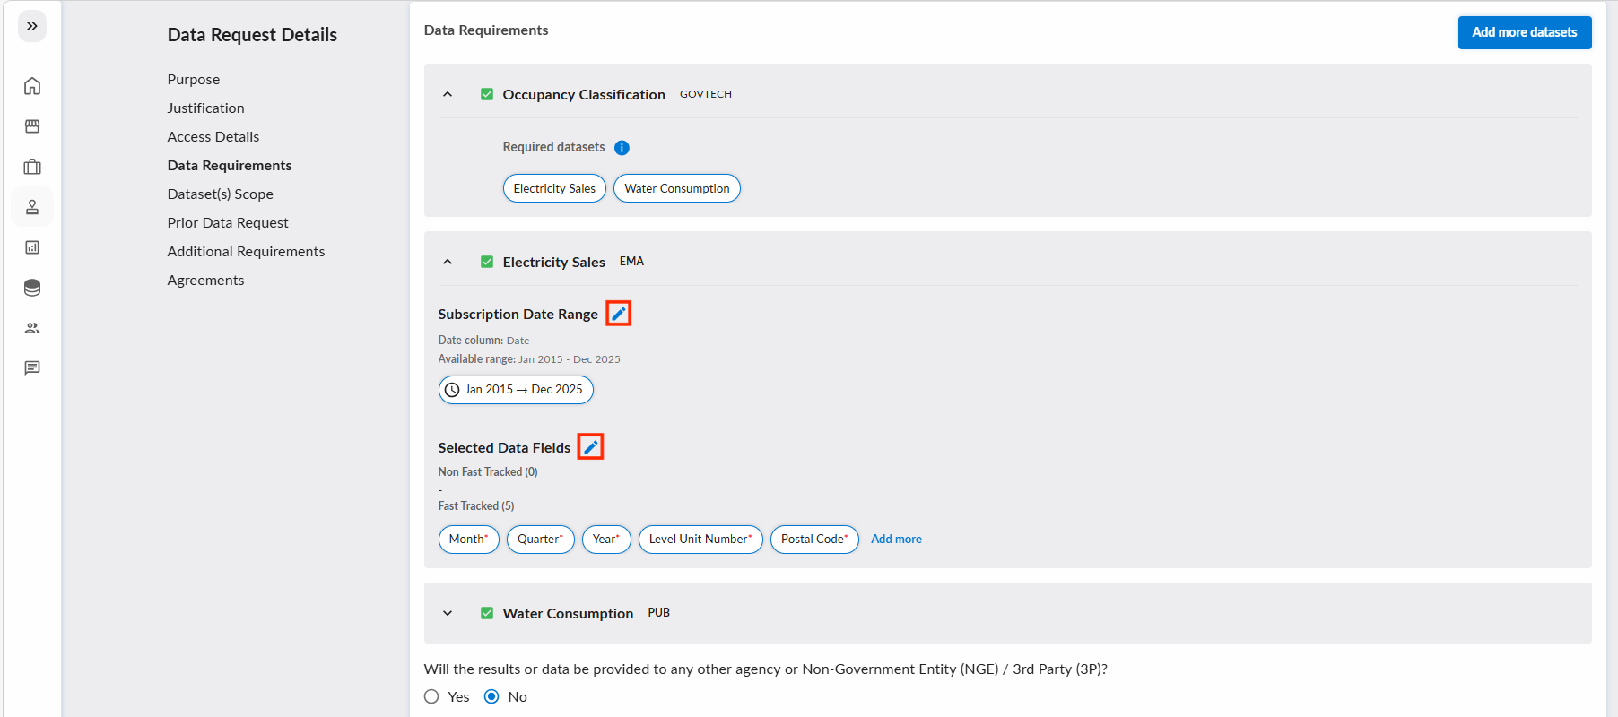Expand the Water Consumption section
The height and width of the screenshot is (717, 1618).
(x=448, y=613)
